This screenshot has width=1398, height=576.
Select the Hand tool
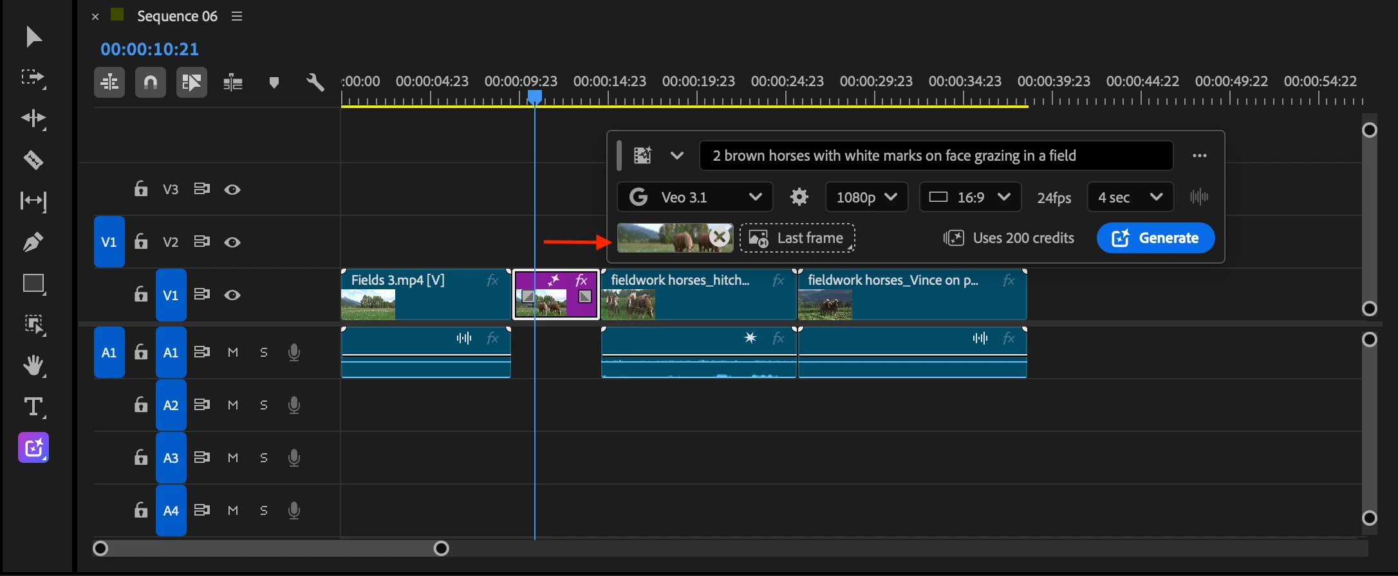[x=33, y=366]
